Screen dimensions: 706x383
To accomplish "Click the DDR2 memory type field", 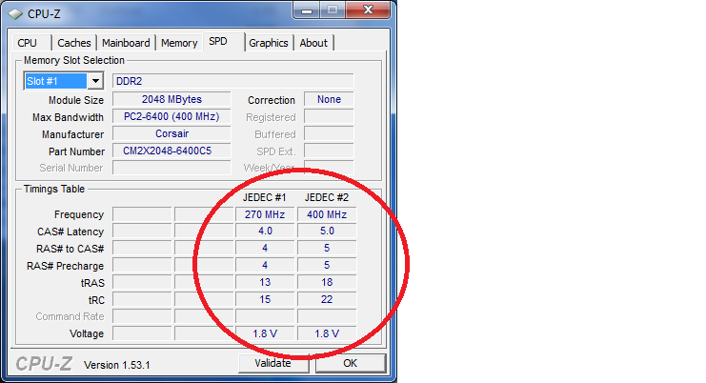I will [232, 81].
